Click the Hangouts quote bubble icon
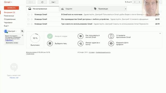The width and height of the screenshot is (166, 93). [14, 67]
